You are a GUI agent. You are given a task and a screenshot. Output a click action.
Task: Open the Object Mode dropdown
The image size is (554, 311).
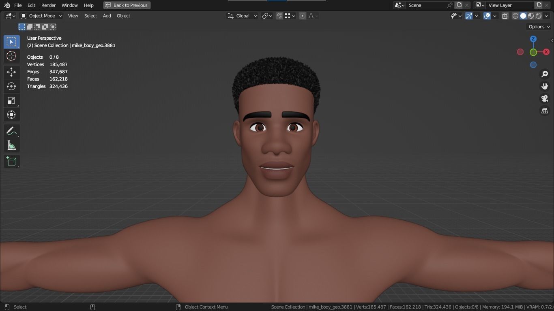41,16
